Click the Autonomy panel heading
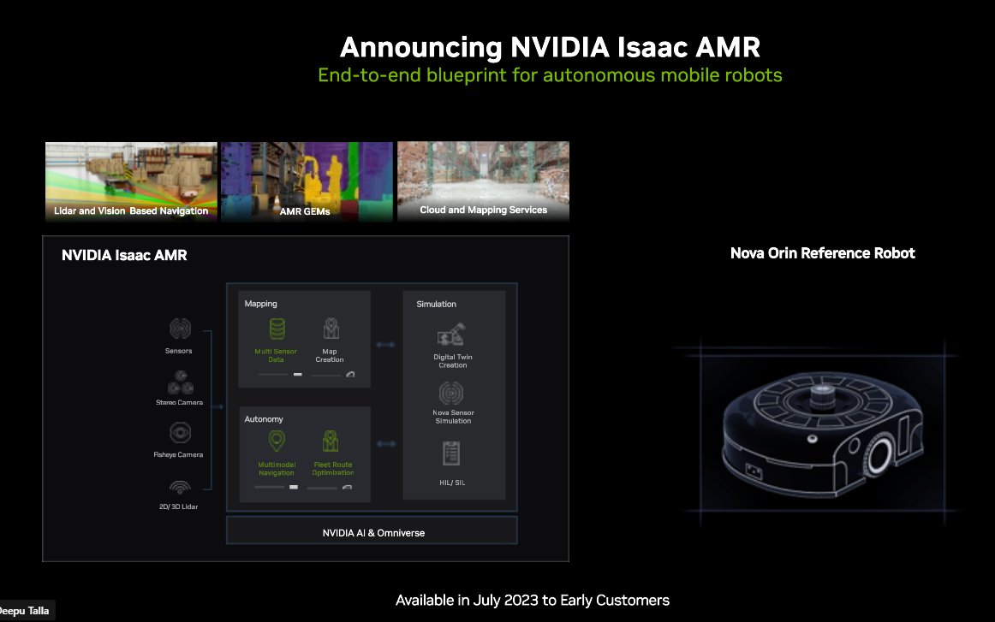The width and height of the screenshot is (995, 622). coord(264,419)
